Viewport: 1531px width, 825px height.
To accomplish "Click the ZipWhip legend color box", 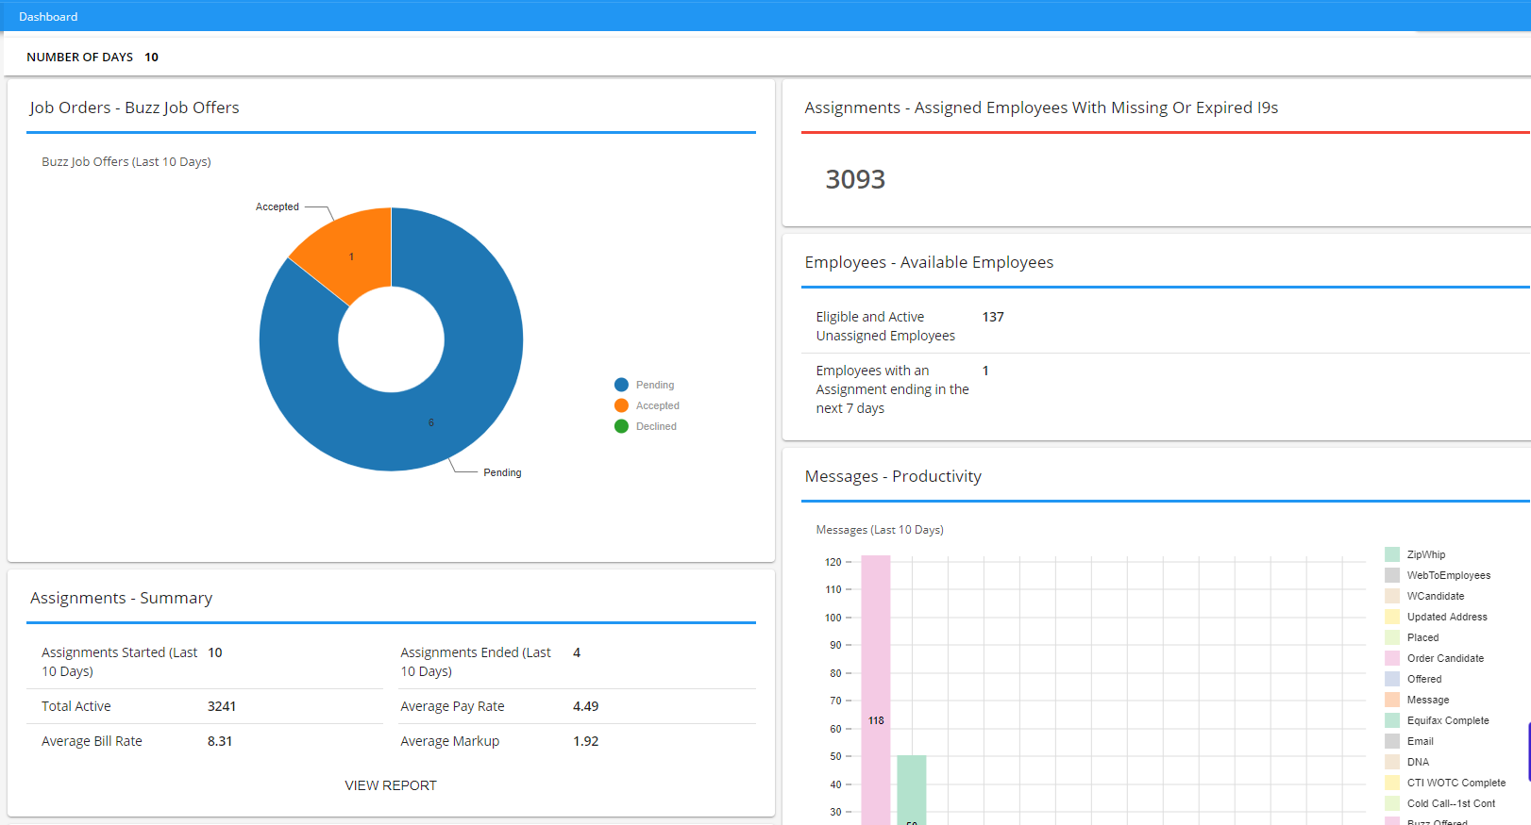I will 1392,554.
